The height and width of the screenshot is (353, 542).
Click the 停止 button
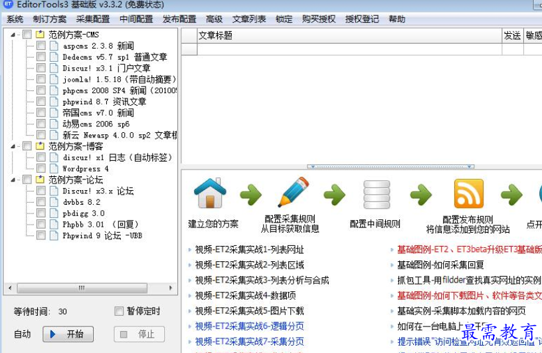(139, 334)
